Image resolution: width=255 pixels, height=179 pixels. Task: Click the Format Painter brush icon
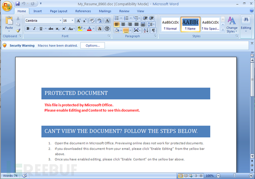coord(18,30)
